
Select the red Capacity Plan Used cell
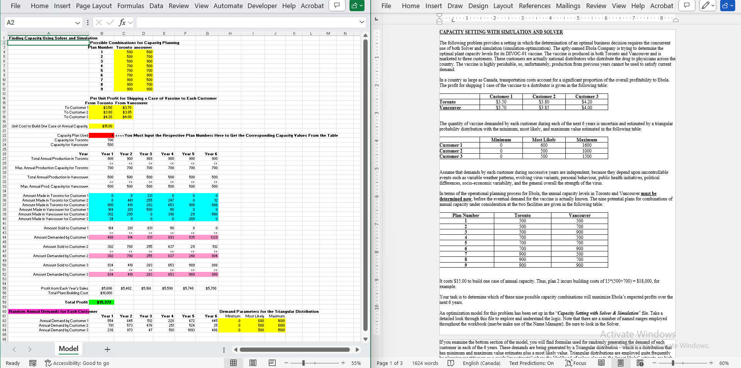(x=101, y=136)
